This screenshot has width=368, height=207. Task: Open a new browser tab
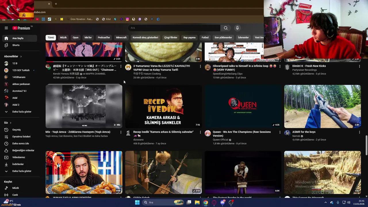tap(56, 4)
